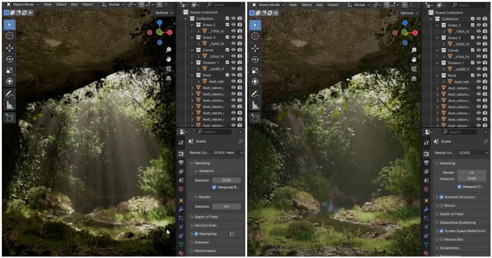492x258 pixels.
Task: Open the Select menu in right viewport header
Action: 306,4
